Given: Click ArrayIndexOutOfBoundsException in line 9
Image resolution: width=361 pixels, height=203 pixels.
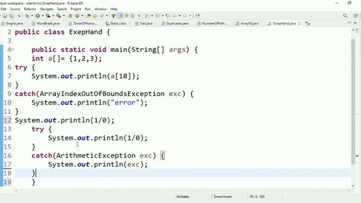Looking at the screenshot, I should click(x=102, y=94).
